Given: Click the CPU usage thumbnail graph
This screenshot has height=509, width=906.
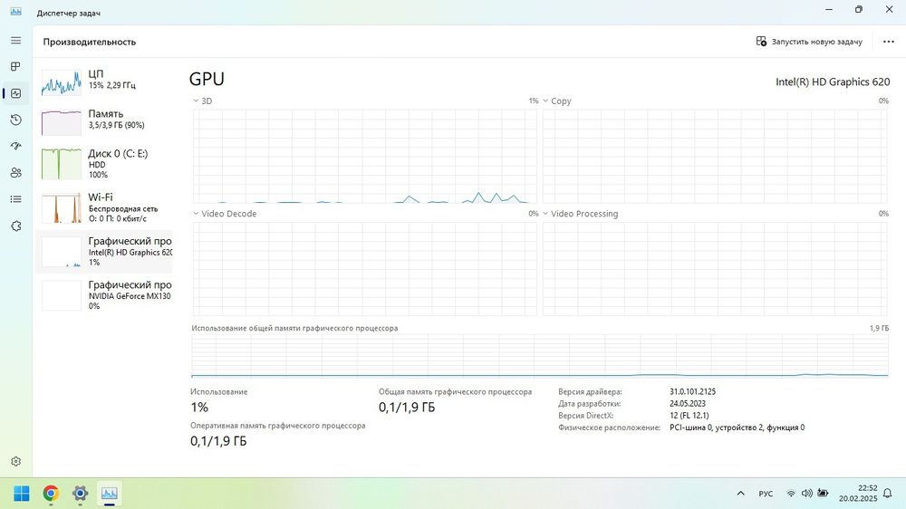Looking at the screenshot, I should pyautogui.click(x=62, y=82).
